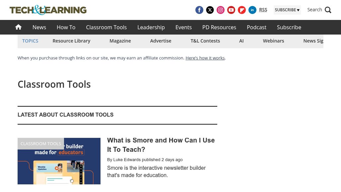341x192 pixels.
Task: Click author byline Luke Edwards
Action: click(x=127, y=159)
